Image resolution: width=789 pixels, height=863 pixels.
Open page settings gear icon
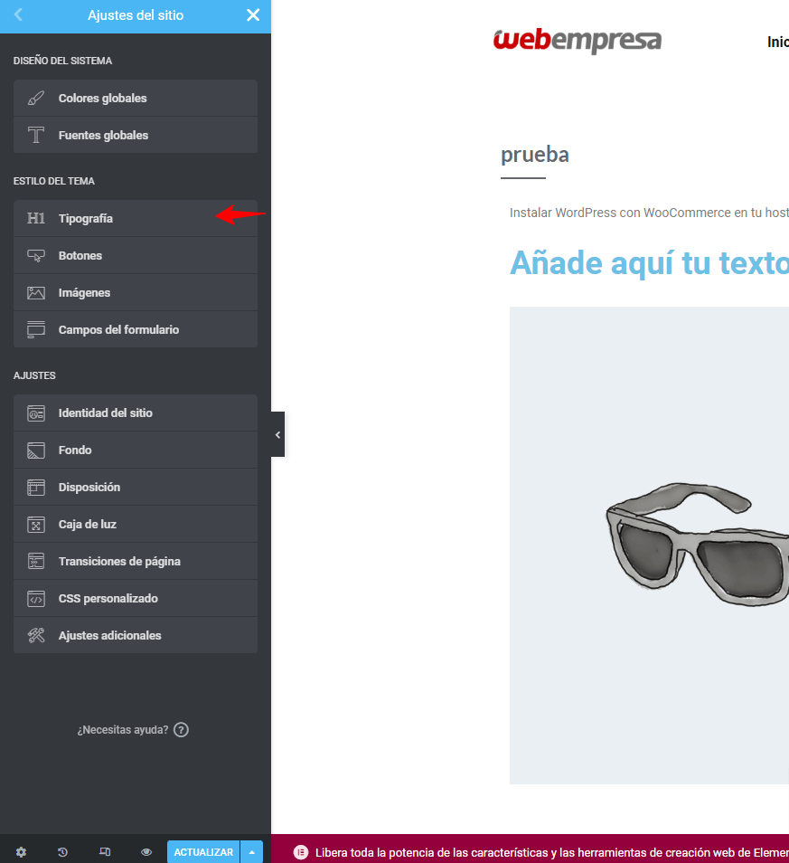pyautogui.click(x=21, y=852)
